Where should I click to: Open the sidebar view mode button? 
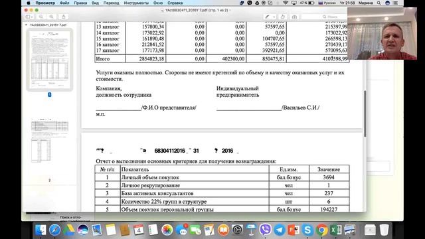[x=29, y=17]
